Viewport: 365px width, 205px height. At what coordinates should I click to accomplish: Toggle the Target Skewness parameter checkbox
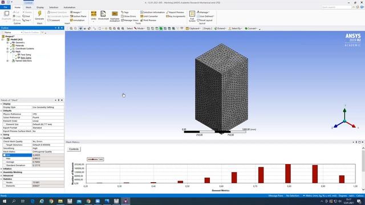pyautogui.click(x=5, y=145)
